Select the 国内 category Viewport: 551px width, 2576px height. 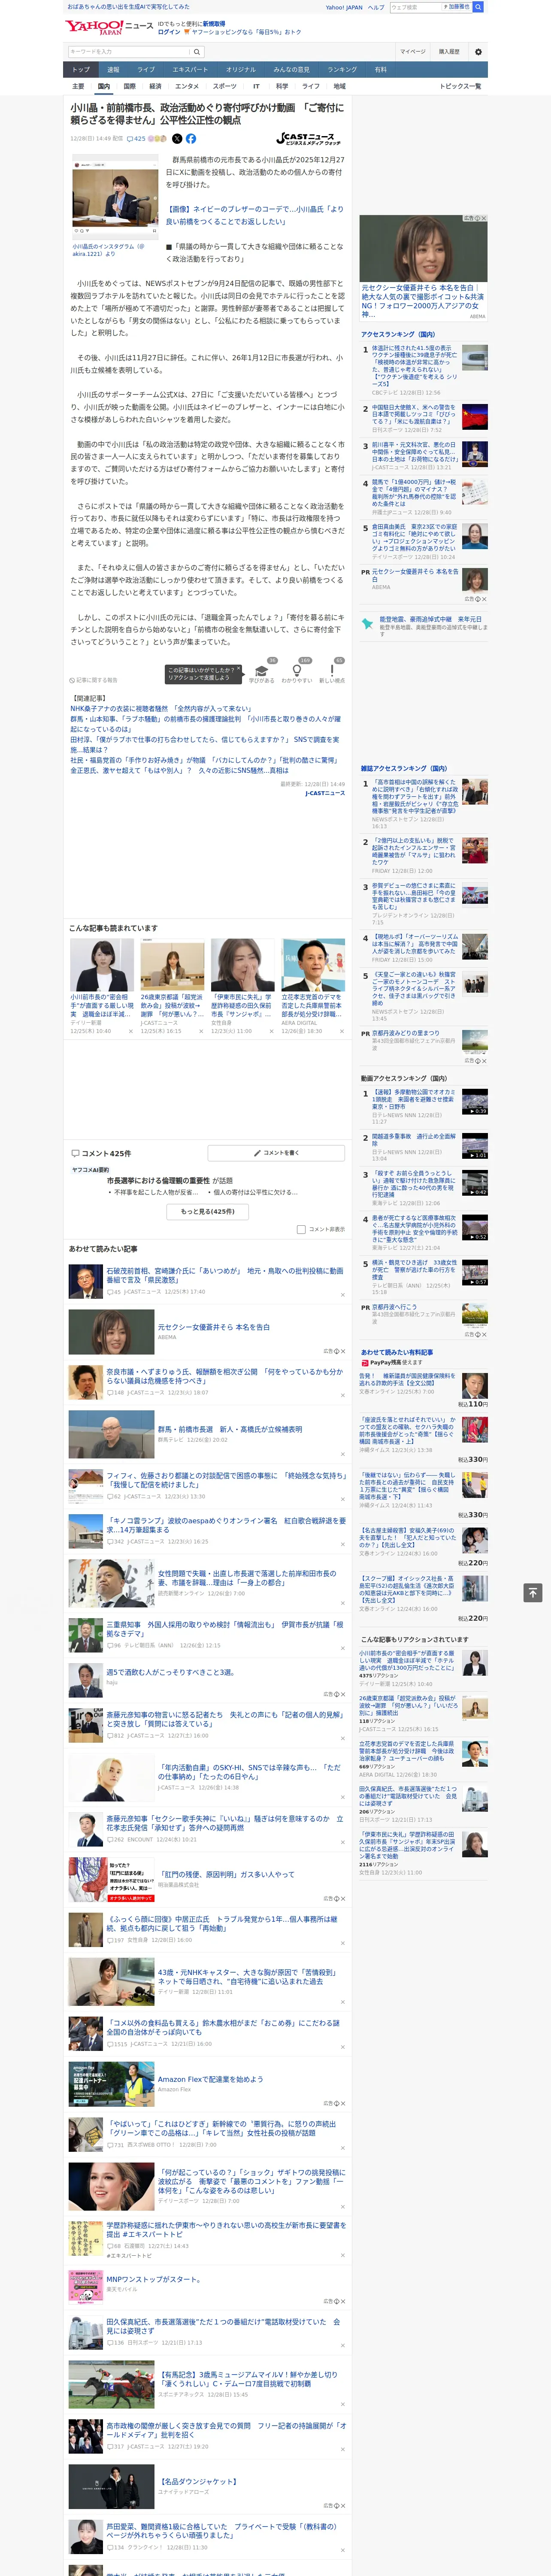click(103, 86)
